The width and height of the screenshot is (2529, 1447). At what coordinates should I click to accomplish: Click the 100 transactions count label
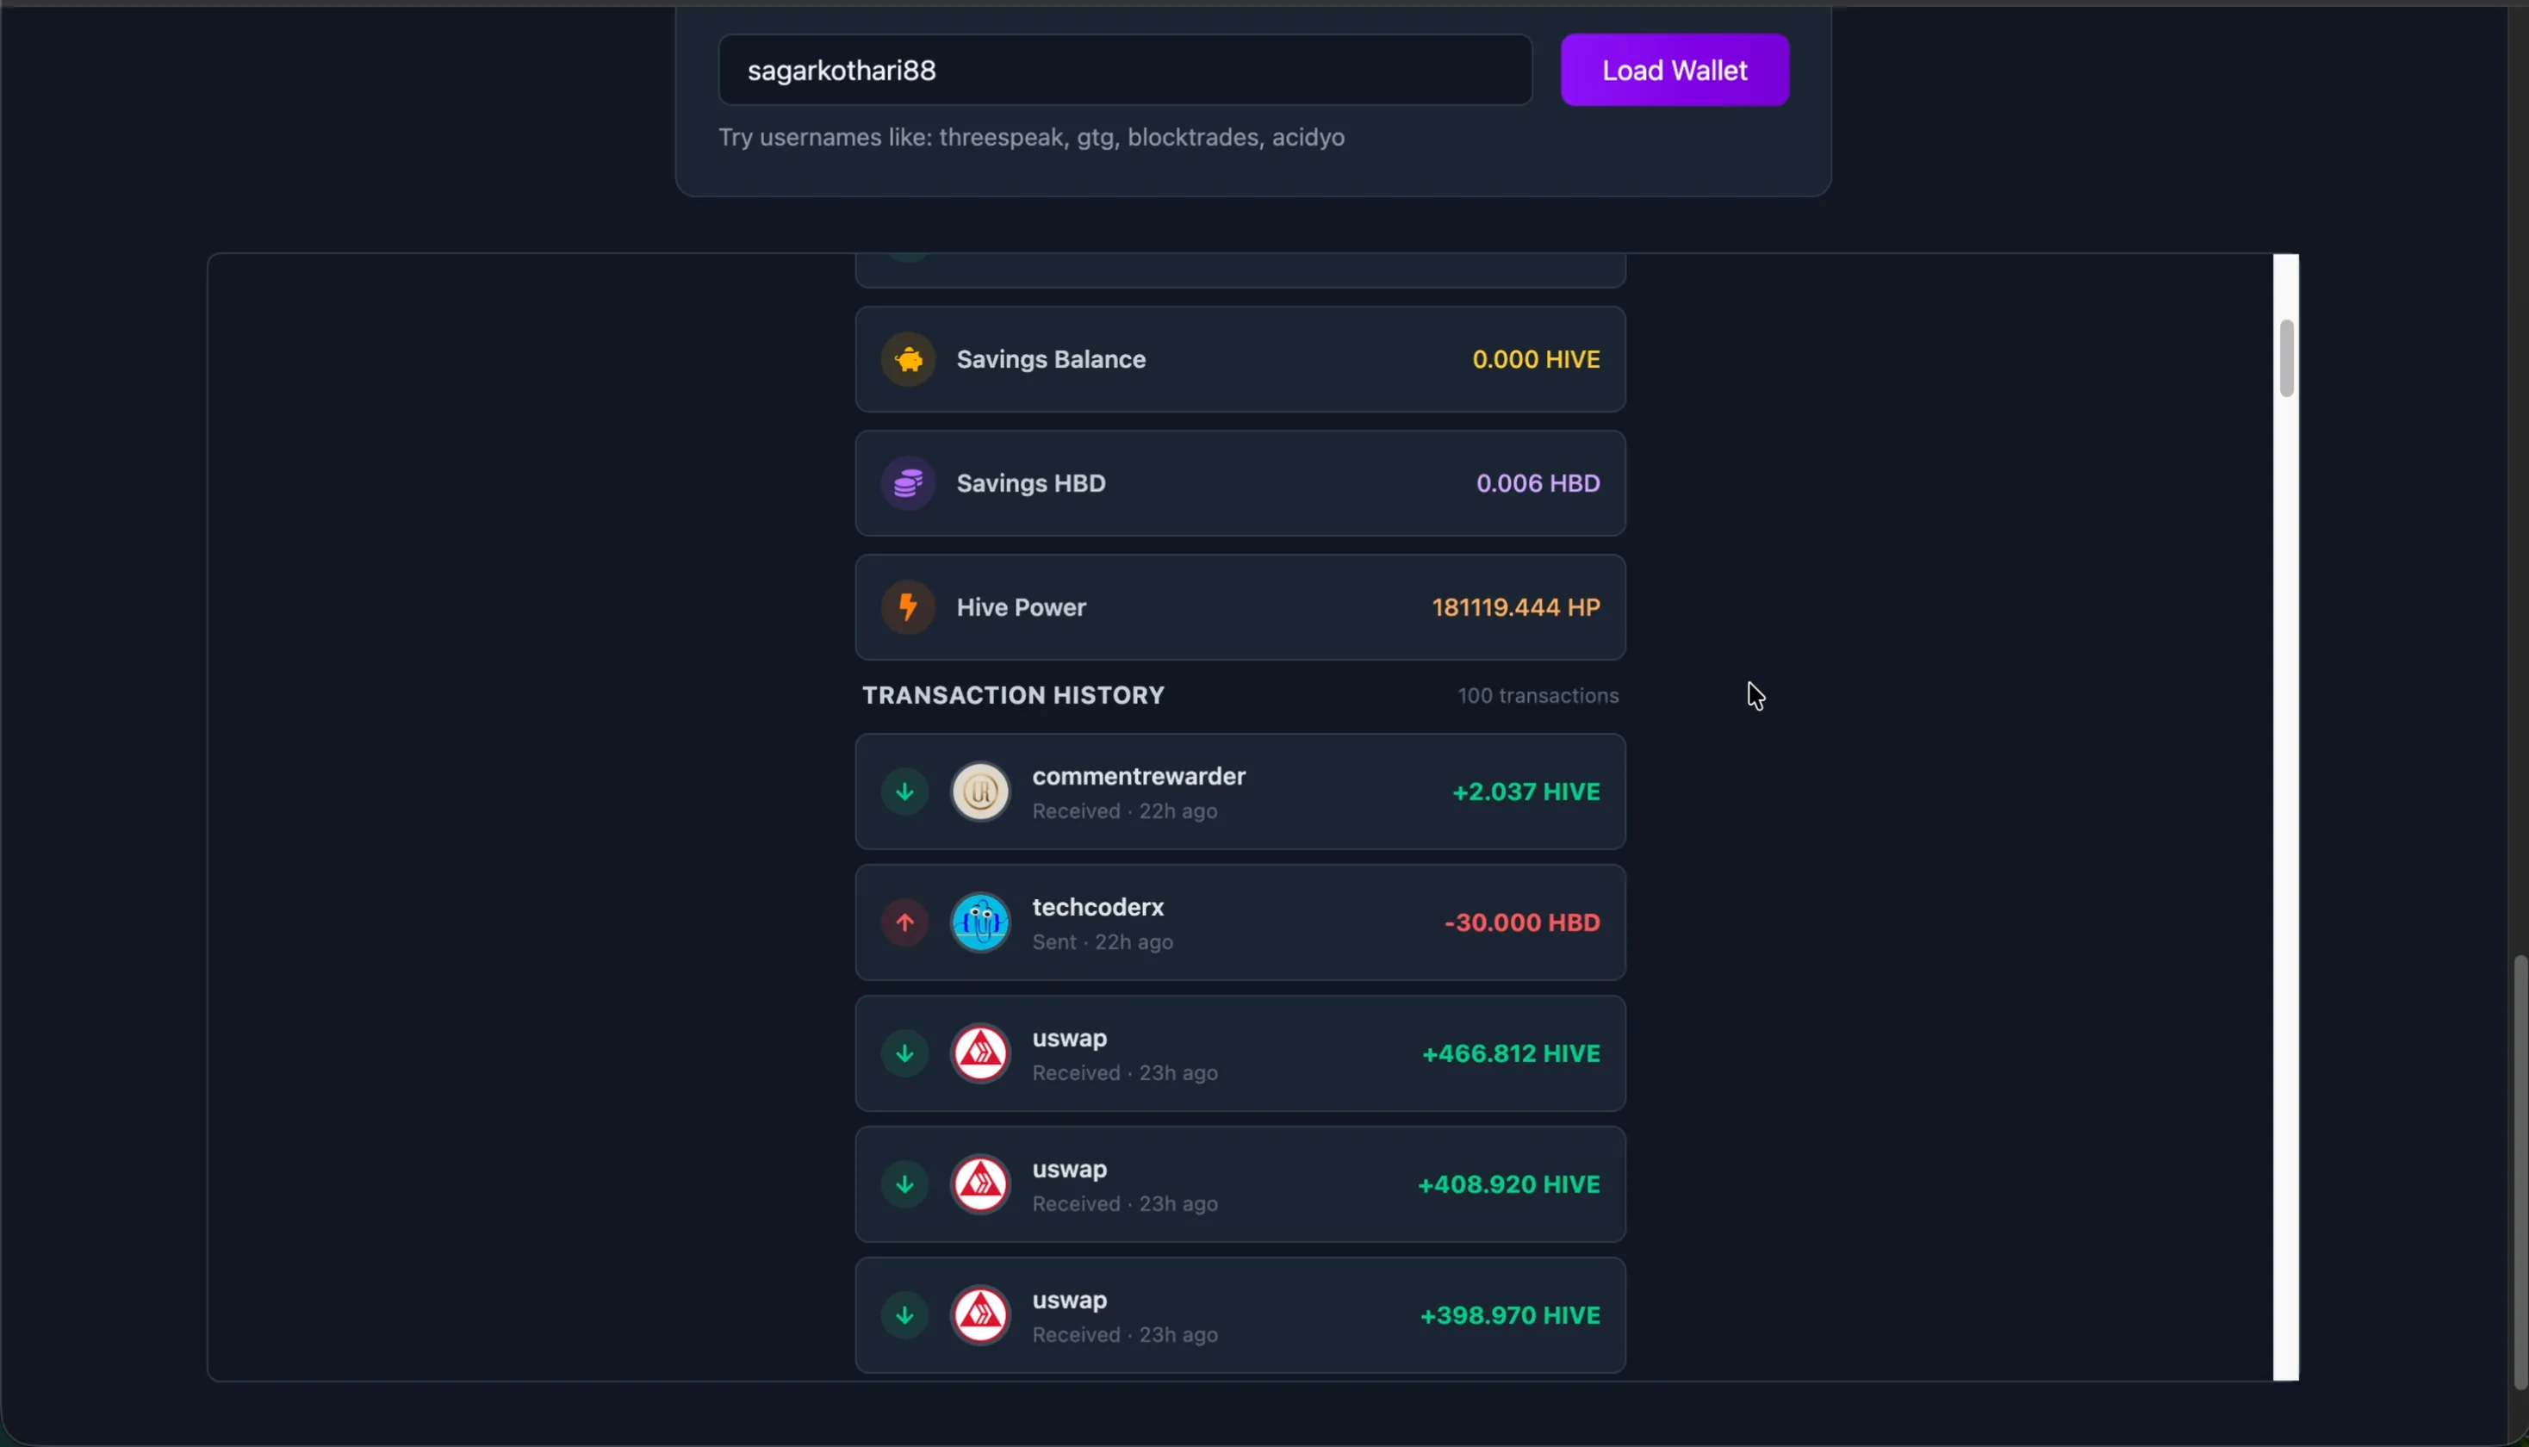point(1538,696)
